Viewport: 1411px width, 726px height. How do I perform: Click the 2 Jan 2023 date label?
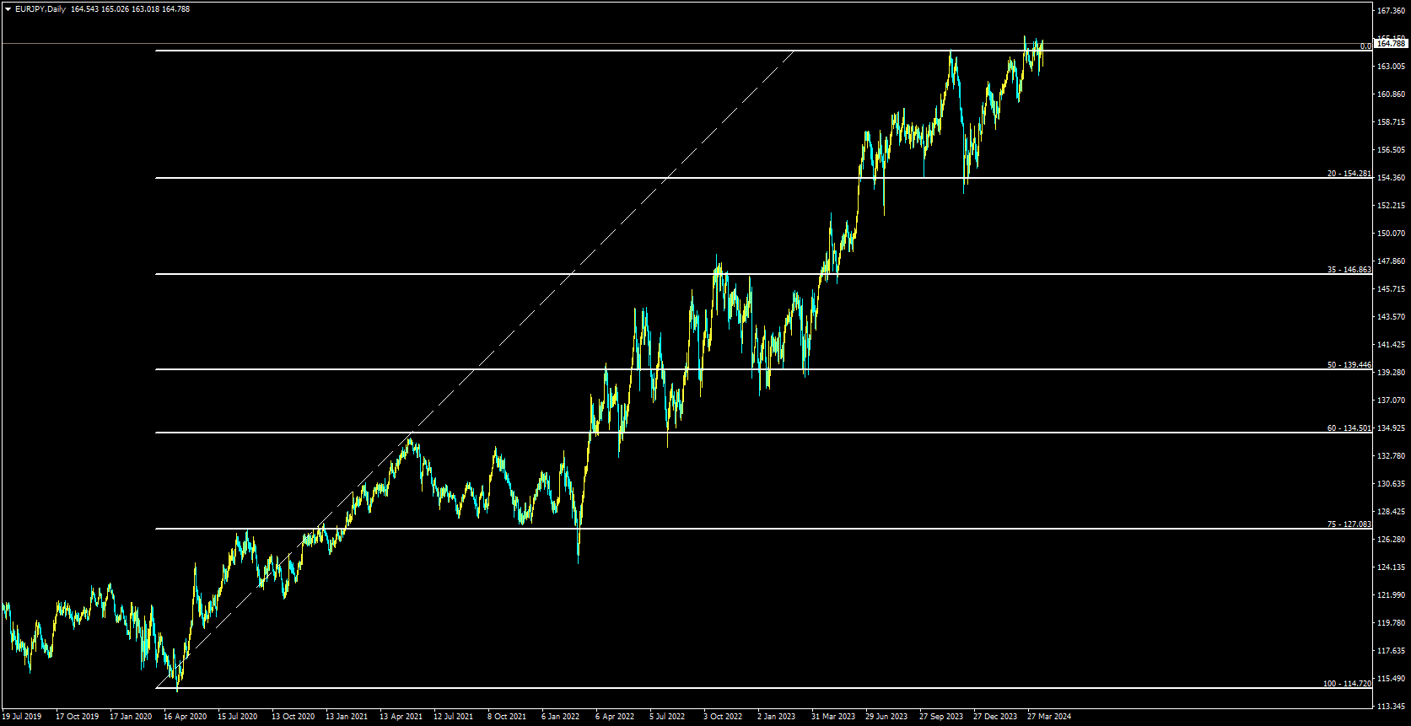[776, 717]
